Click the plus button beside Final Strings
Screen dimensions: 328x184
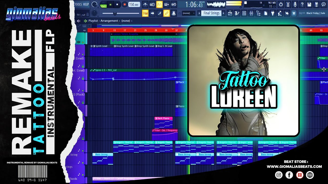pyautogui.click(x=223, y=13)
